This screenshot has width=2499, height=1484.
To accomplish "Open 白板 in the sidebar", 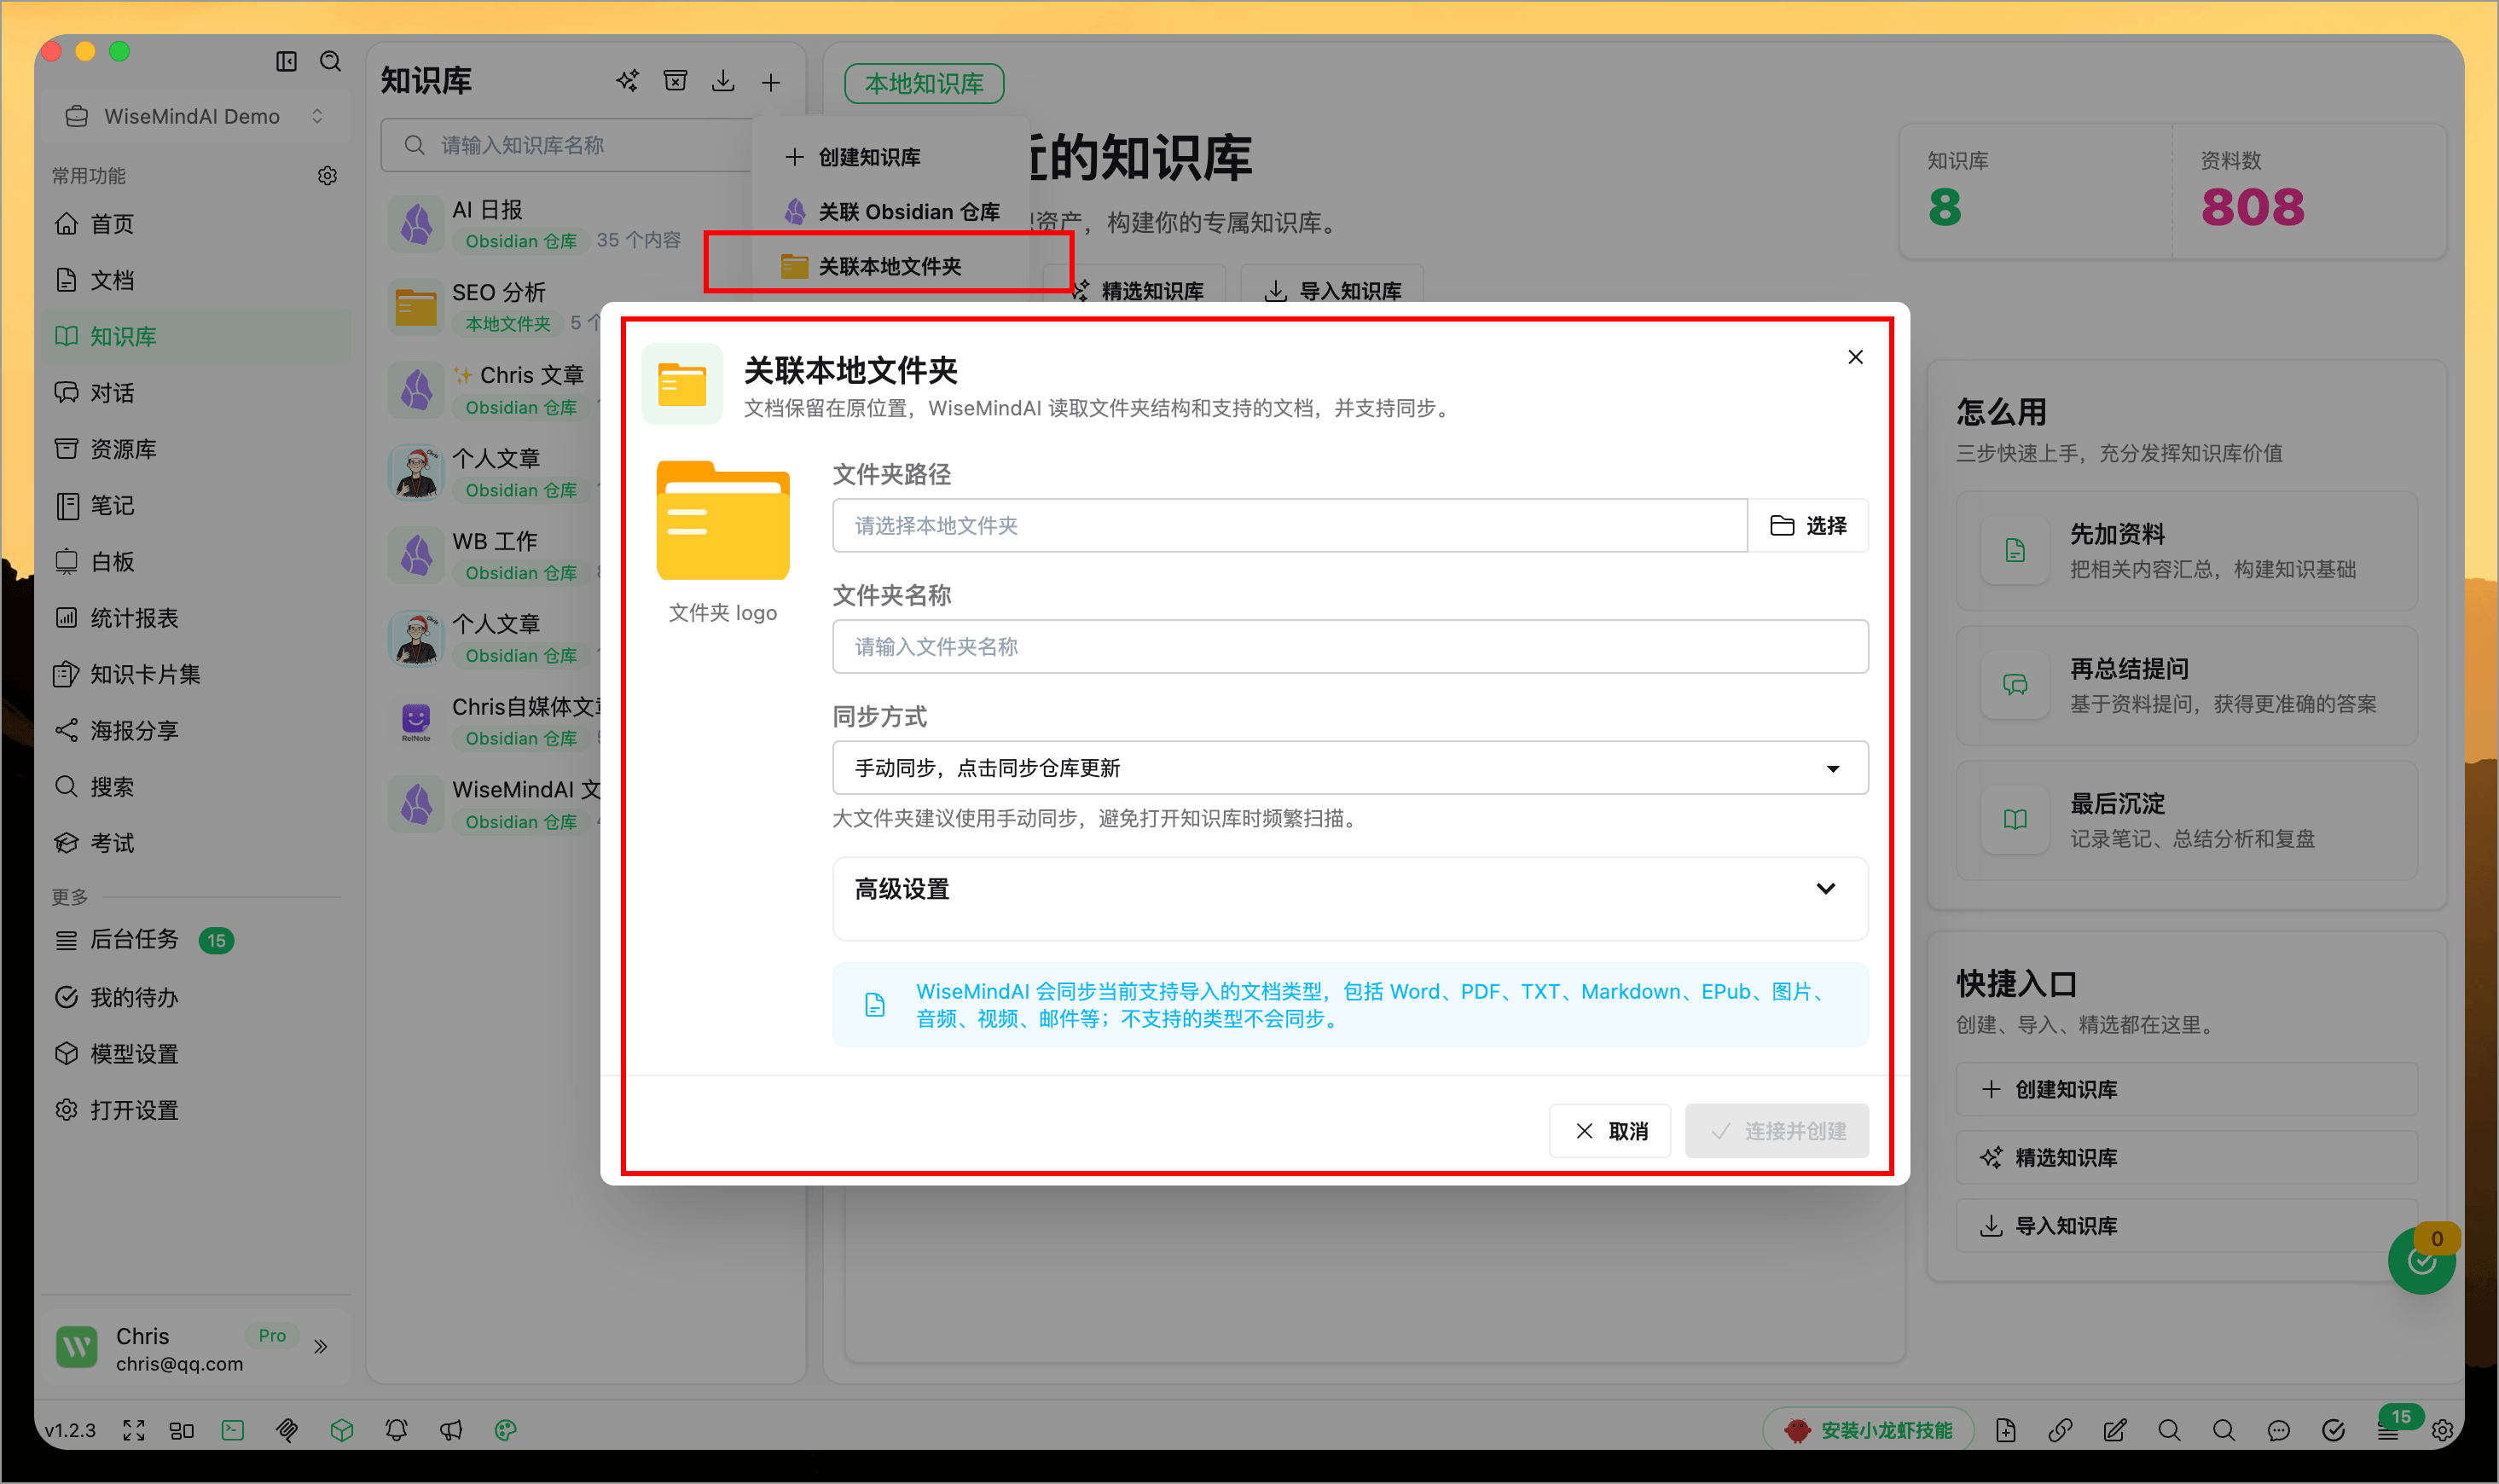I will 196,562.
